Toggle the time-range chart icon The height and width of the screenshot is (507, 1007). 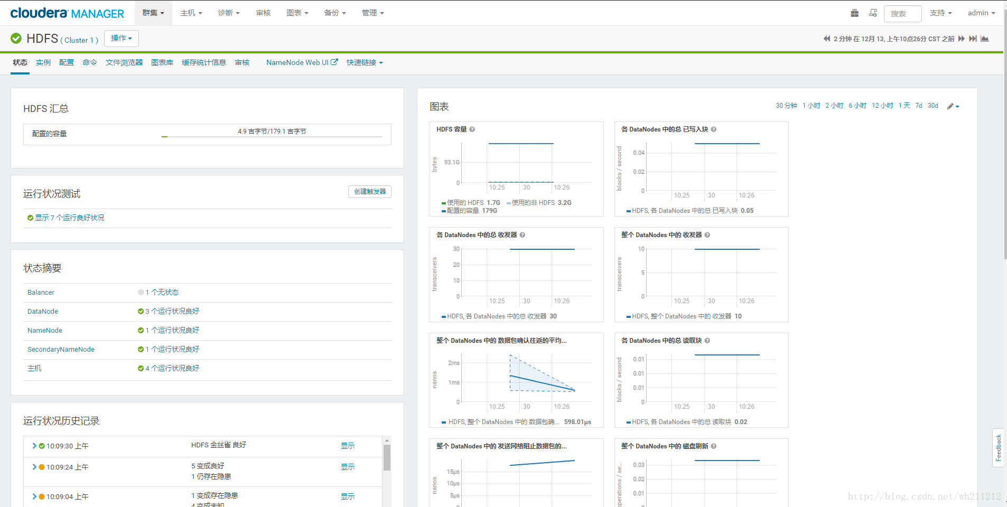[985, 39]
